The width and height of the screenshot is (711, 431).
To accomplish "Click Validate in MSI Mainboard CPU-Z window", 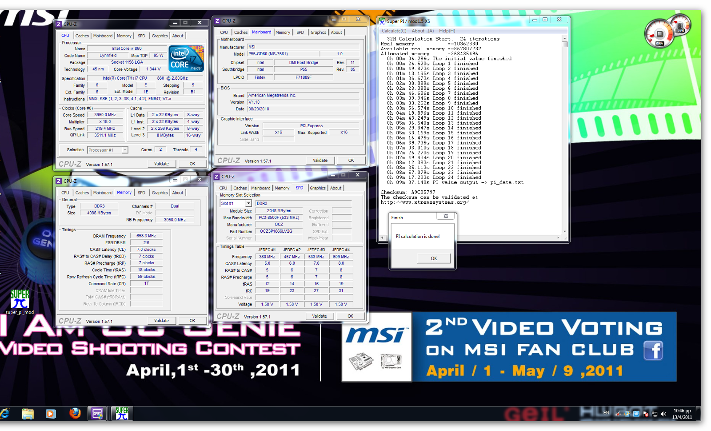I will point(320,160).
